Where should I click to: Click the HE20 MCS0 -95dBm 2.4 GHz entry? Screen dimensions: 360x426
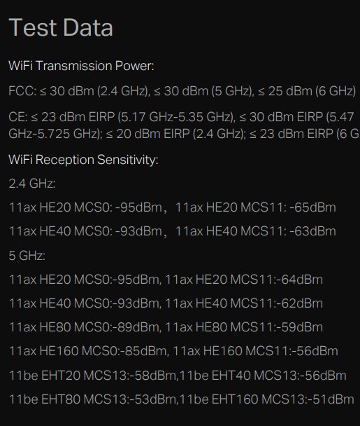tap(86, 207)
